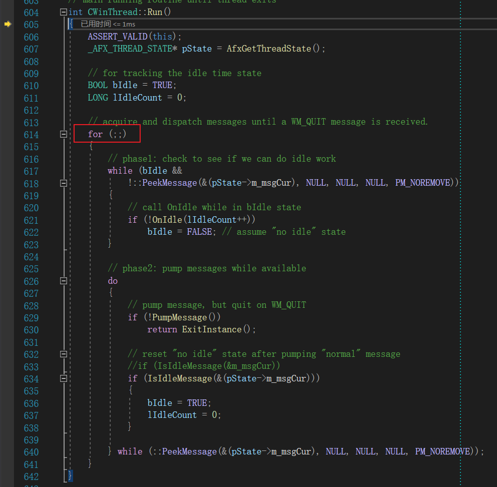The width and height of the screenshot is (497, 487).
Task: Collapse the while block fold on the PeekMessage line 618
Action: 64,183
